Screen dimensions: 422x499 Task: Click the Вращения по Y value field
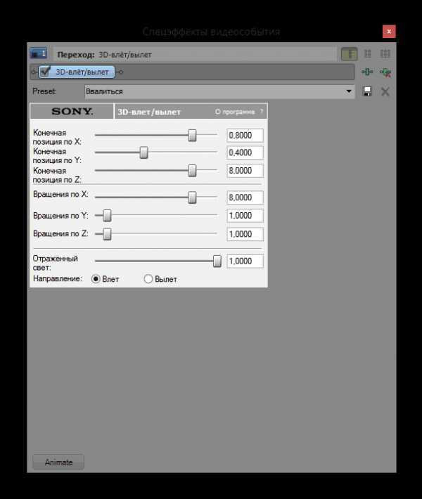tap(245, 216)
